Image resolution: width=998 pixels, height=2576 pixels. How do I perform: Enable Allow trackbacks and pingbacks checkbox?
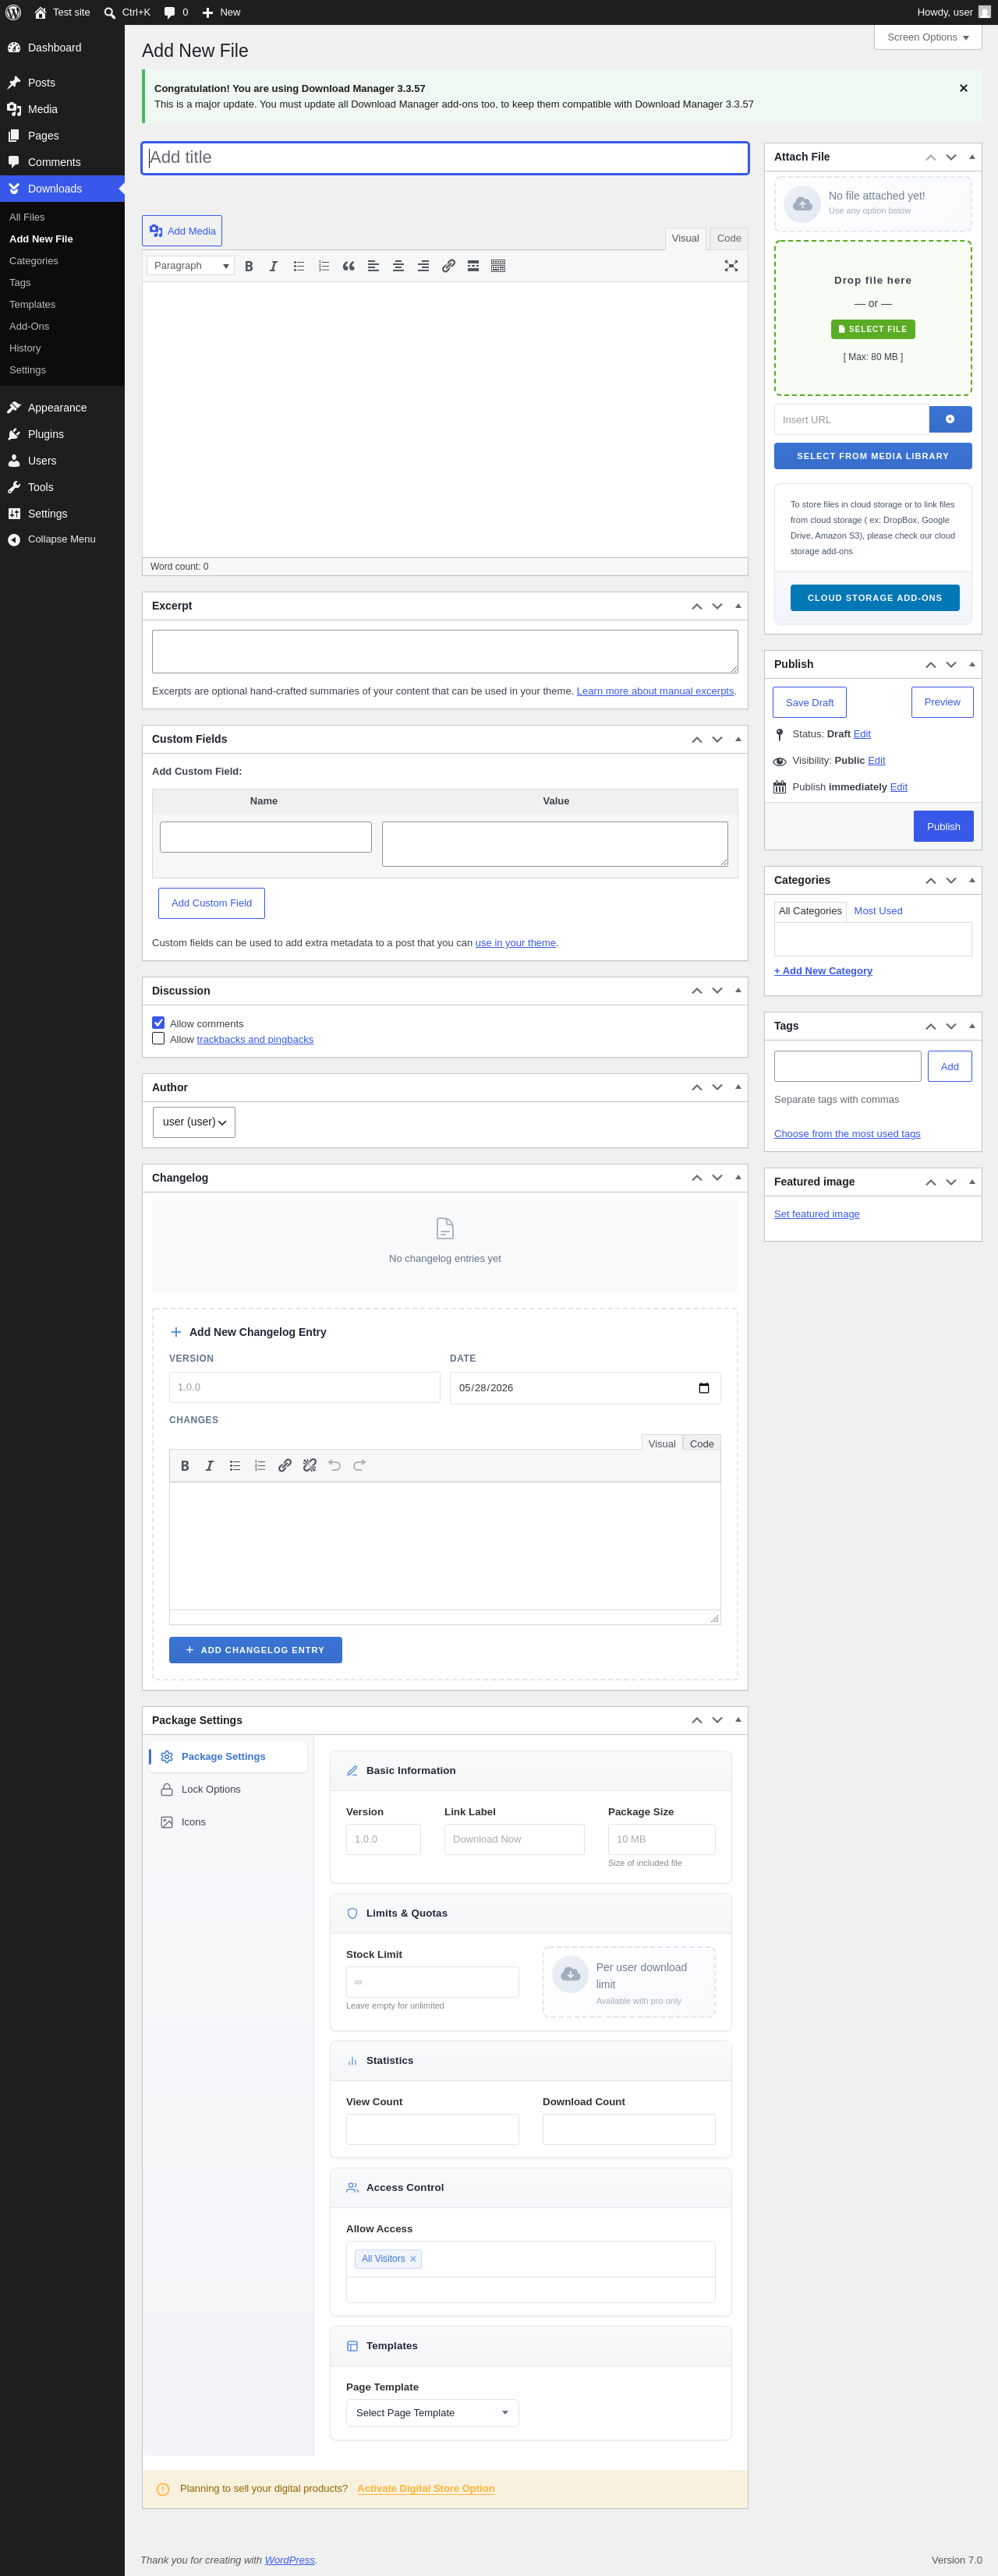158,1039
